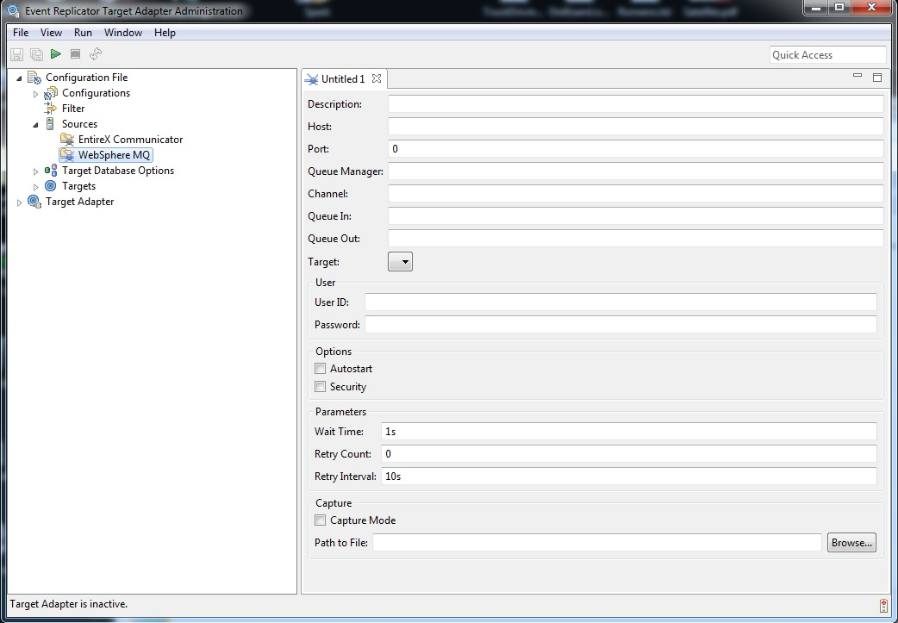Screen dimensions: 898x623
Task: Enable the Autostart checkbox
Action: tap(321, 369)
